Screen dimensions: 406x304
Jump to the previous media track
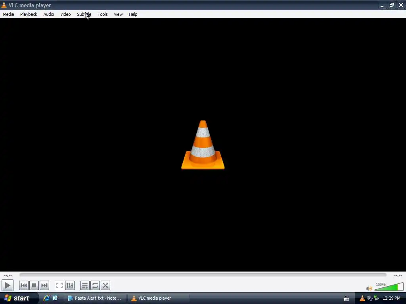tap(23, 285)
